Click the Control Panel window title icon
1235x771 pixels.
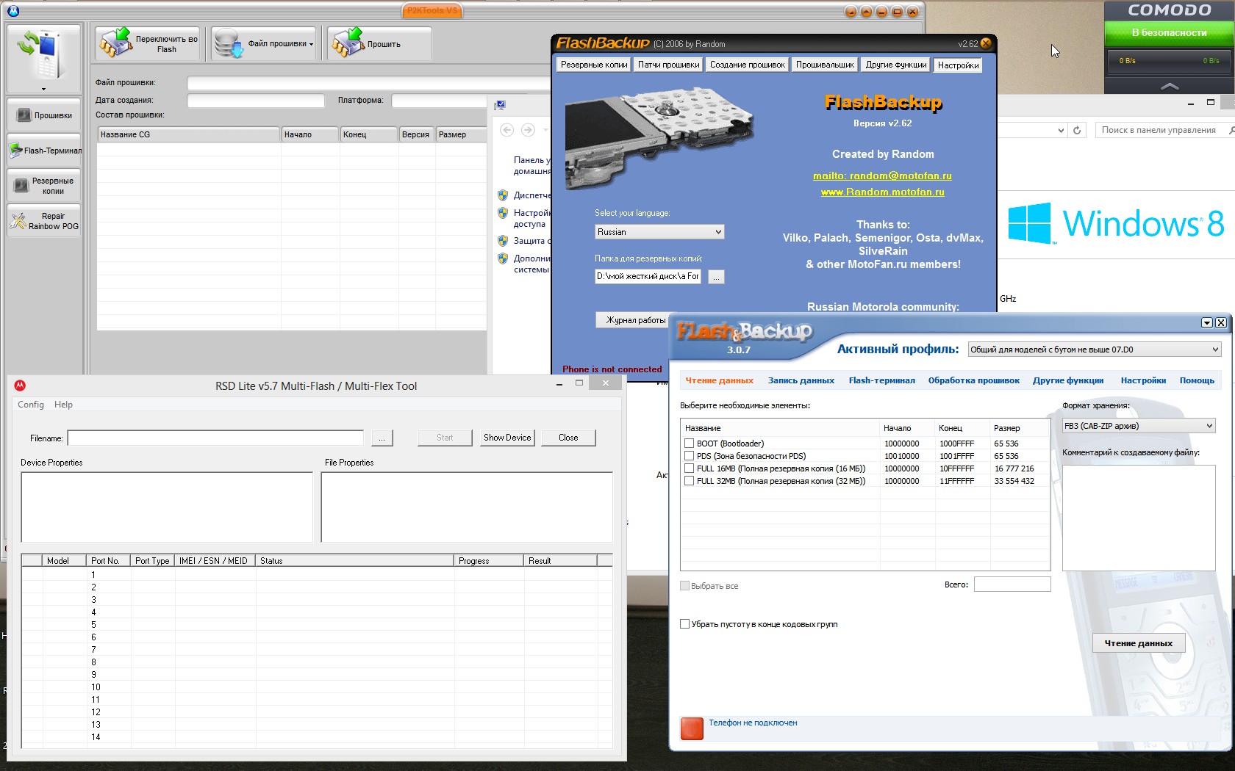pos(501,104)
